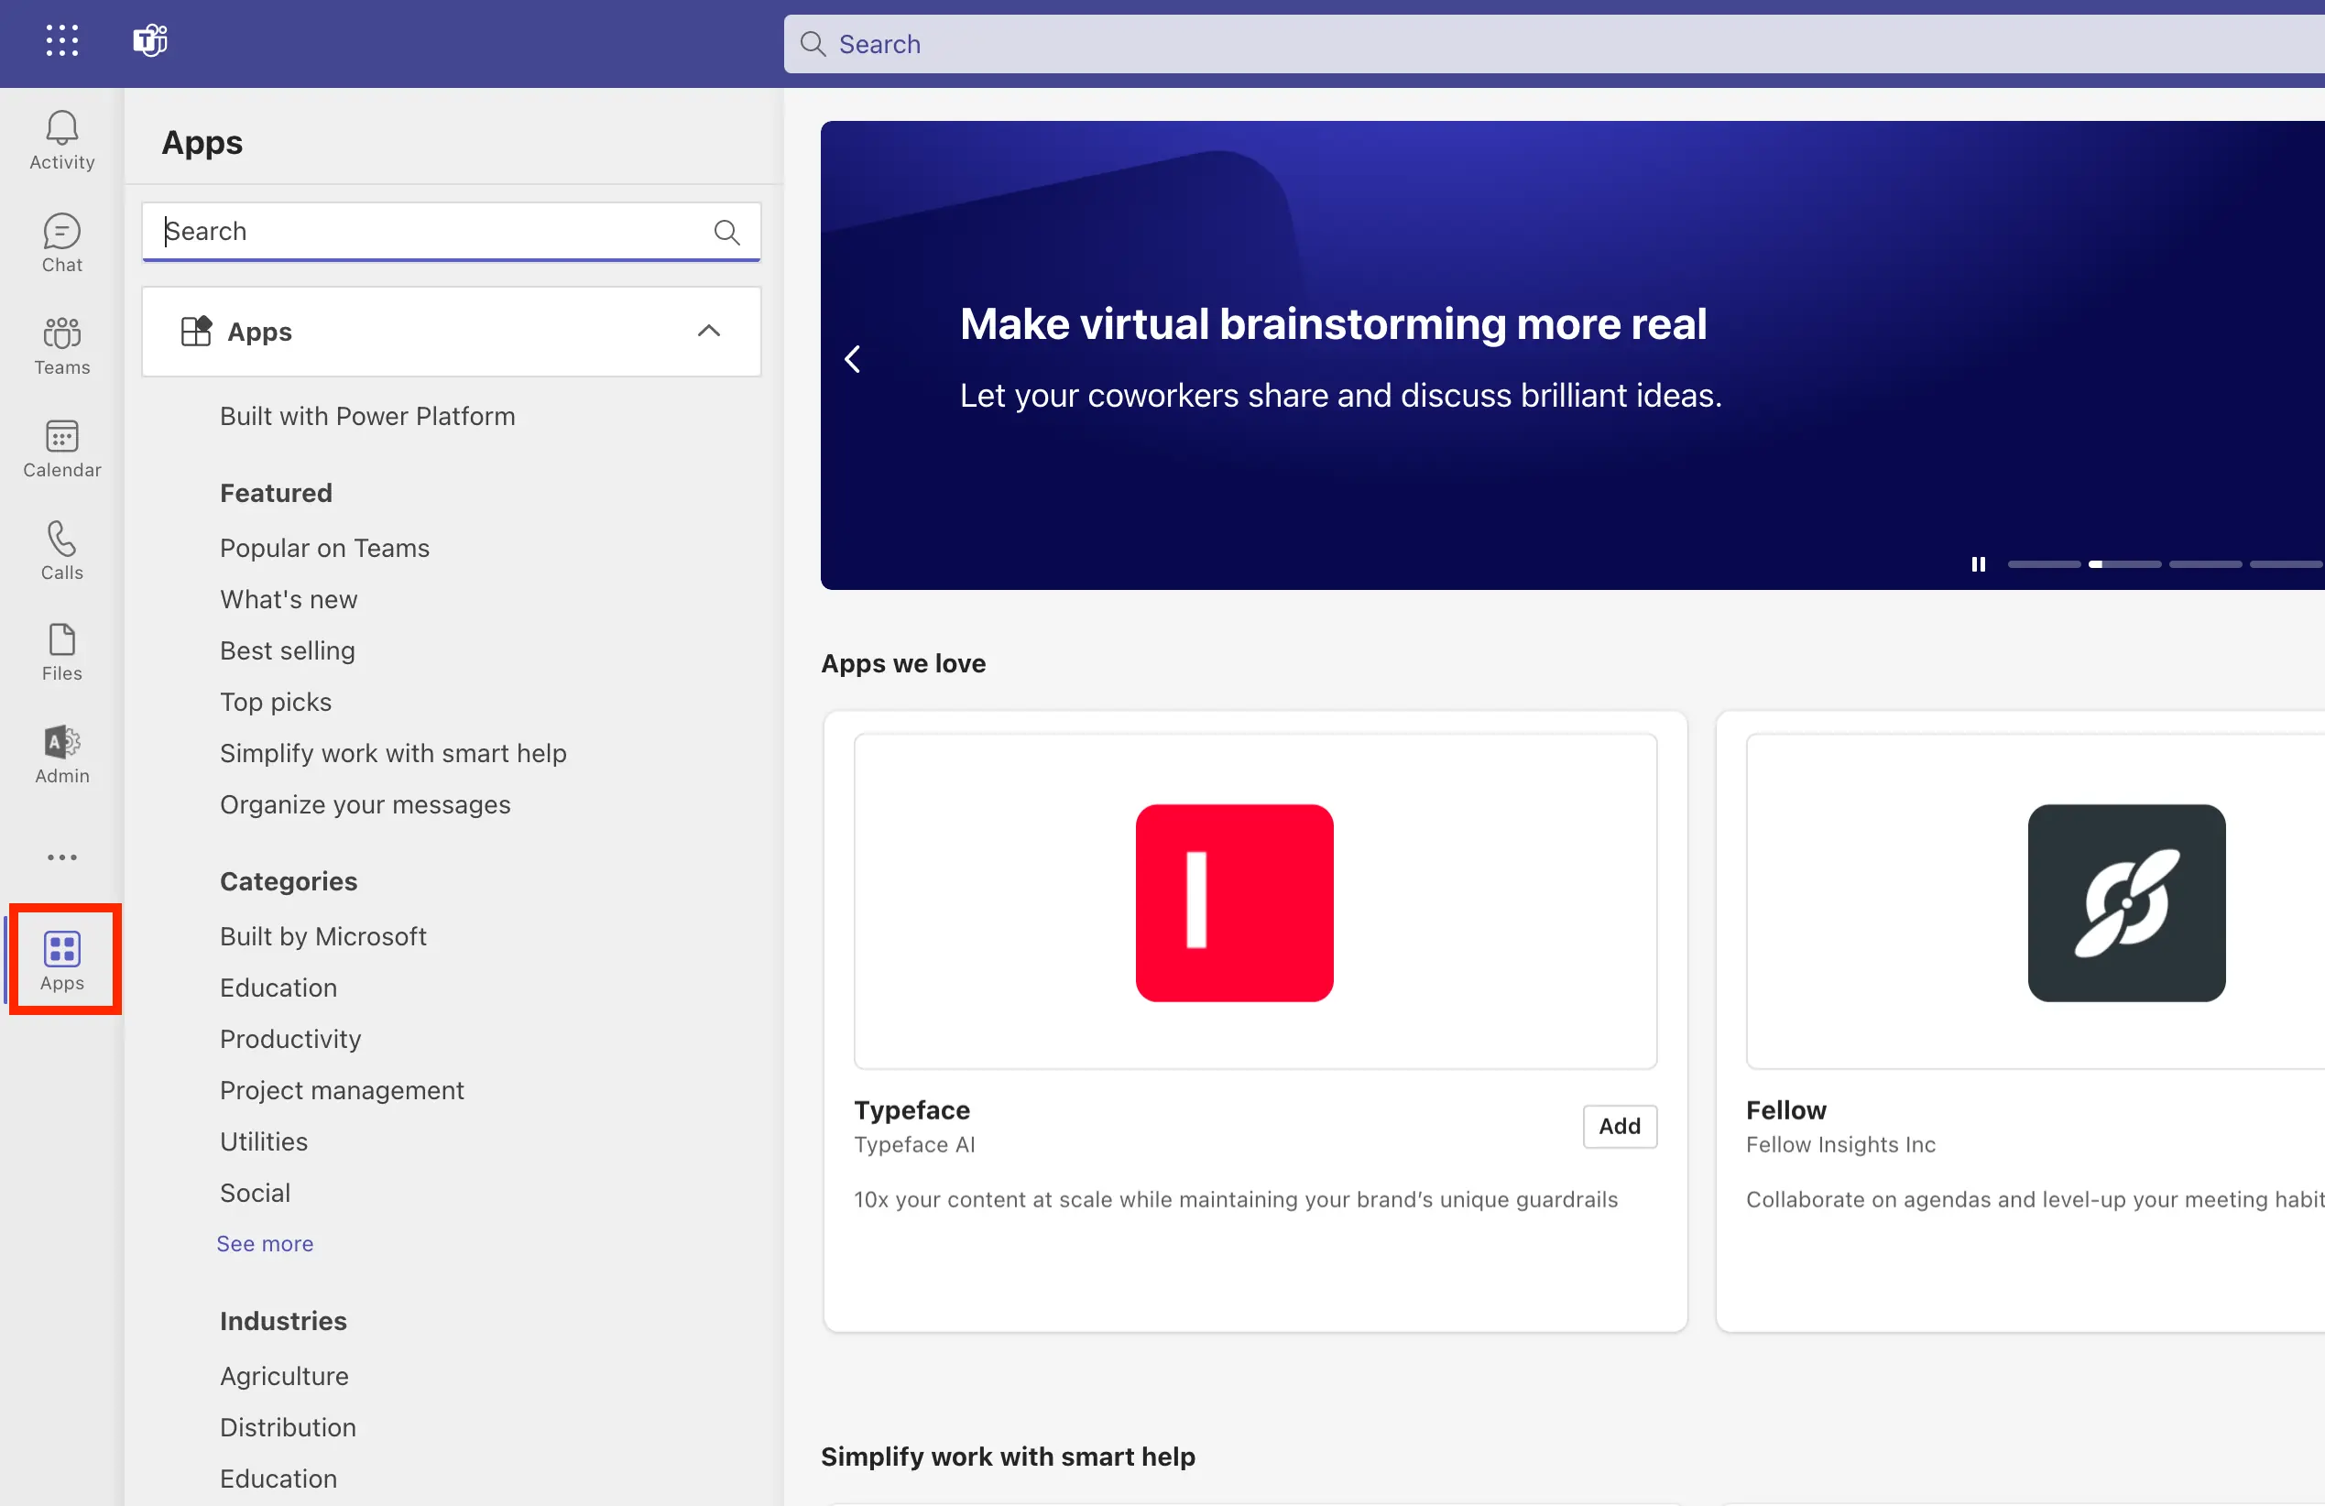
Task: Open the Activity feed icon
Action: pyautogui.click(x=60, y=139)
